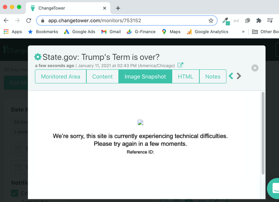Image resolution: width=279 pixels, height=202 pixels.
Task: Switch to the Content tab
Action: tap(102, 76)
